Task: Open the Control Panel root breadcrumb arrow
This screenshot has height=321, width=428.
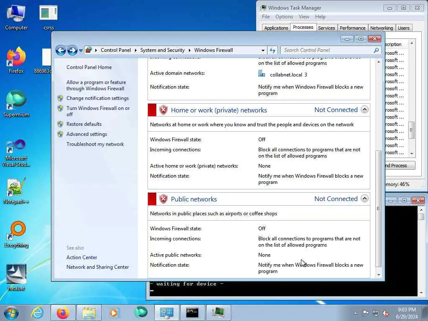Action: pyautogui.click(x=96, y=50)
